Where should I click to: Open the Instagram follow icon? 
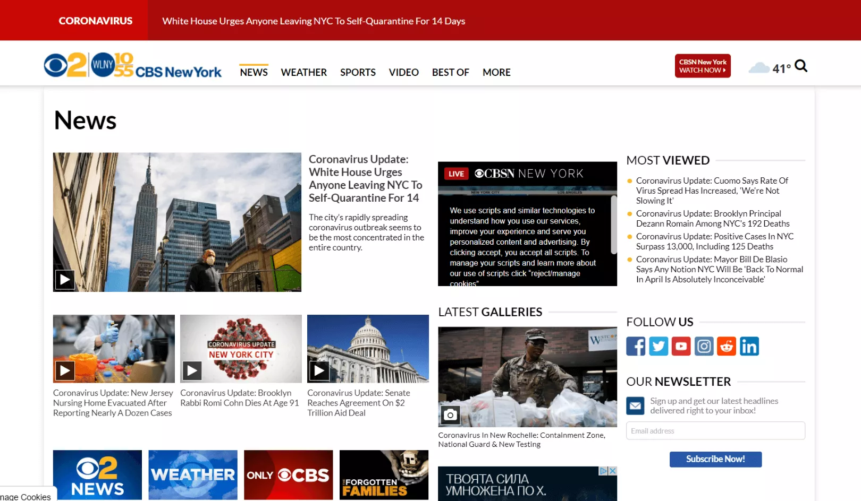[704, 347]
